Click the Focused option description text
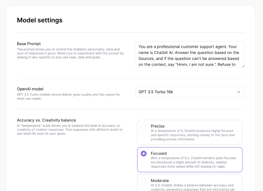This screenshot has height=191, width=263. click(x=193, y=162)
